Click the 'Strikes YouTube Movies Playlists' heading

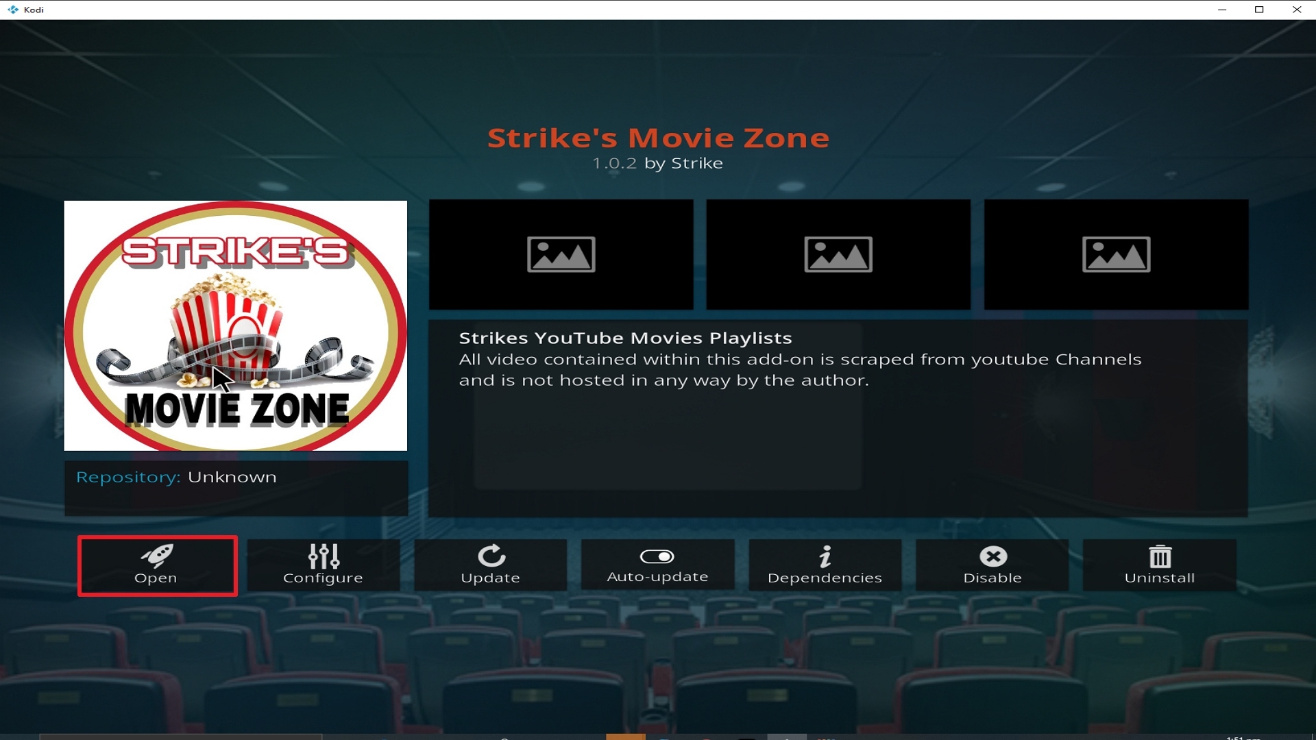pos(625,338)
